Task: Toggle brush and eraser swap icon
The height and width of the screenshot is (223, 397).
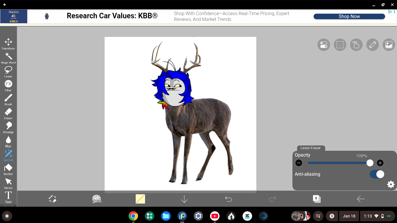Action: pos(53,199)
